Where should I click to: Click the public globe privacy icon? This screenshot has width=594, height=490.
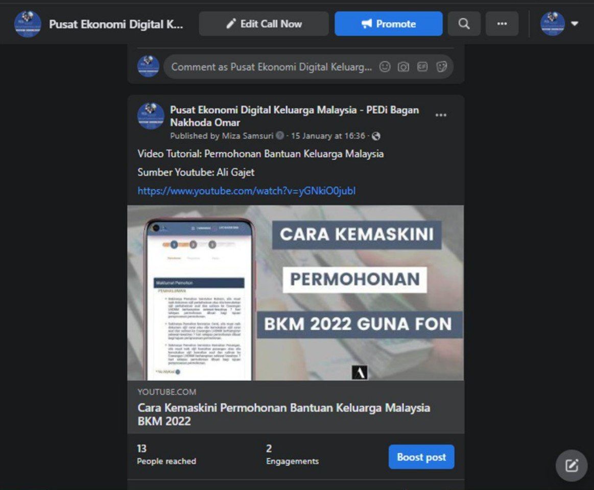[x=376, y=136]
